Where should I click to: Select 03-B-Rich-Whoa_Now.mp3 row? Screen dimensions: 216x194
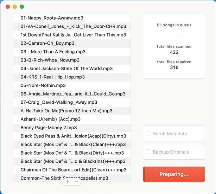click(x=50, y=60)
